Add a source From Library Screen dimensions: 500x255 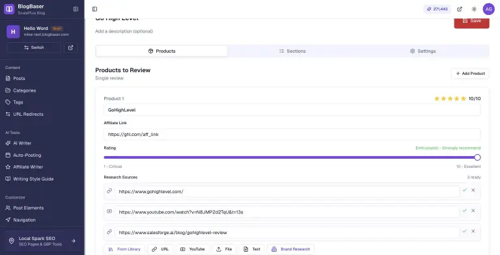pyautogui.click(x=124, y=249)
